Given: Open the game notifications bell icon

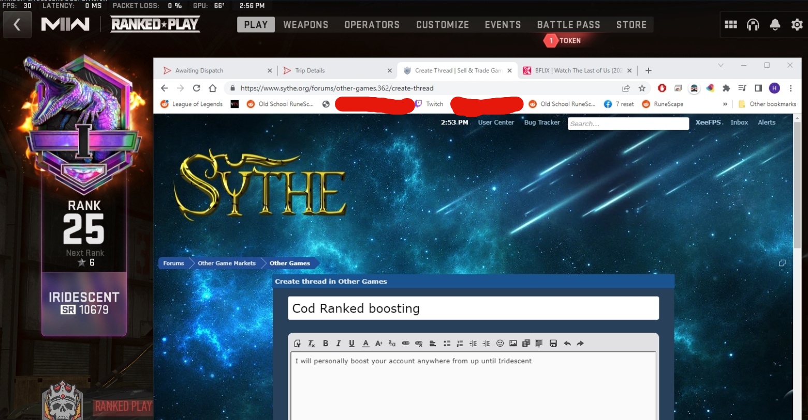Looking at the screenshot, I should point(775,25).
